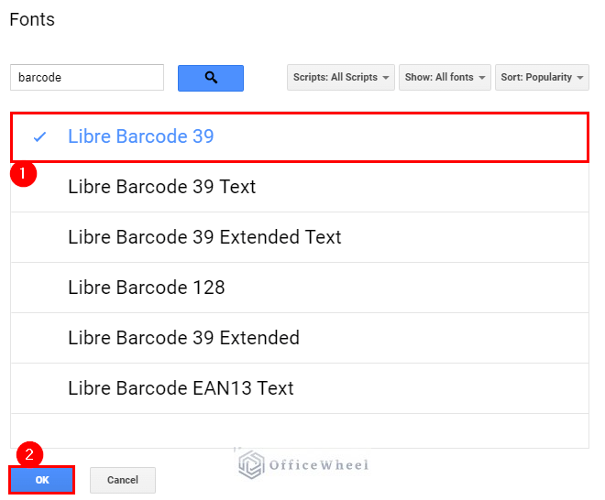Focus the font search field containing barcode
The image size is (605, 500).
click(x=87, y=78)
